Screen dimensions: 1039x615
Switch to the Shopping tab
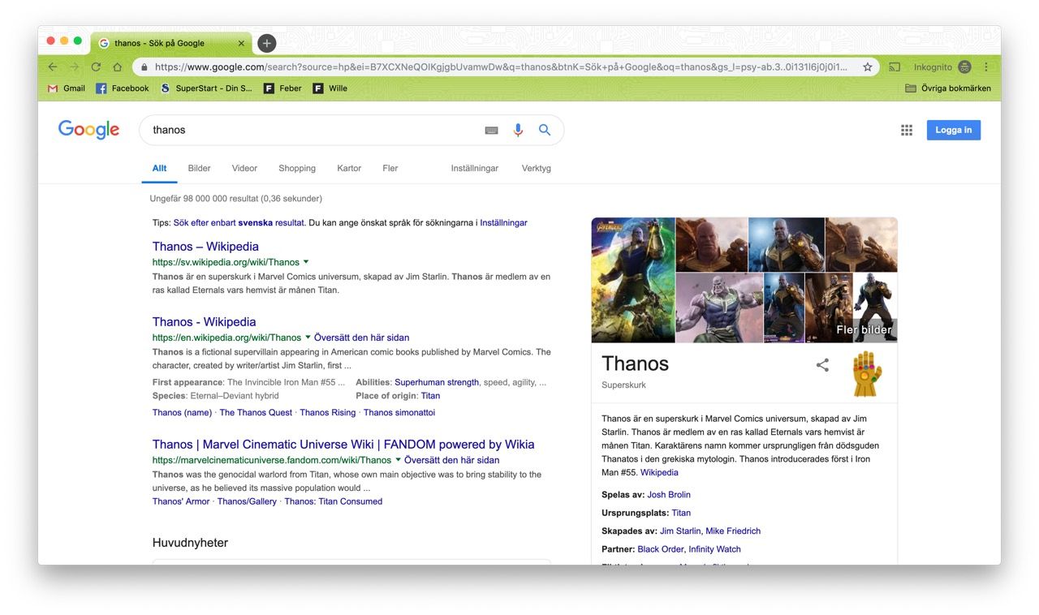pyautogui.click(x=297, y=168)
